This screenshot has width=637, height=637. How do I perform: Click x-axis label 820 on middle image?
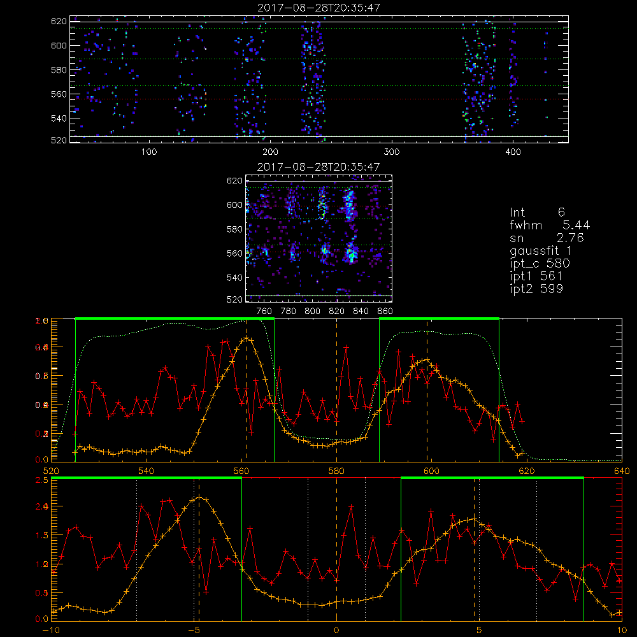coord(337,311)
